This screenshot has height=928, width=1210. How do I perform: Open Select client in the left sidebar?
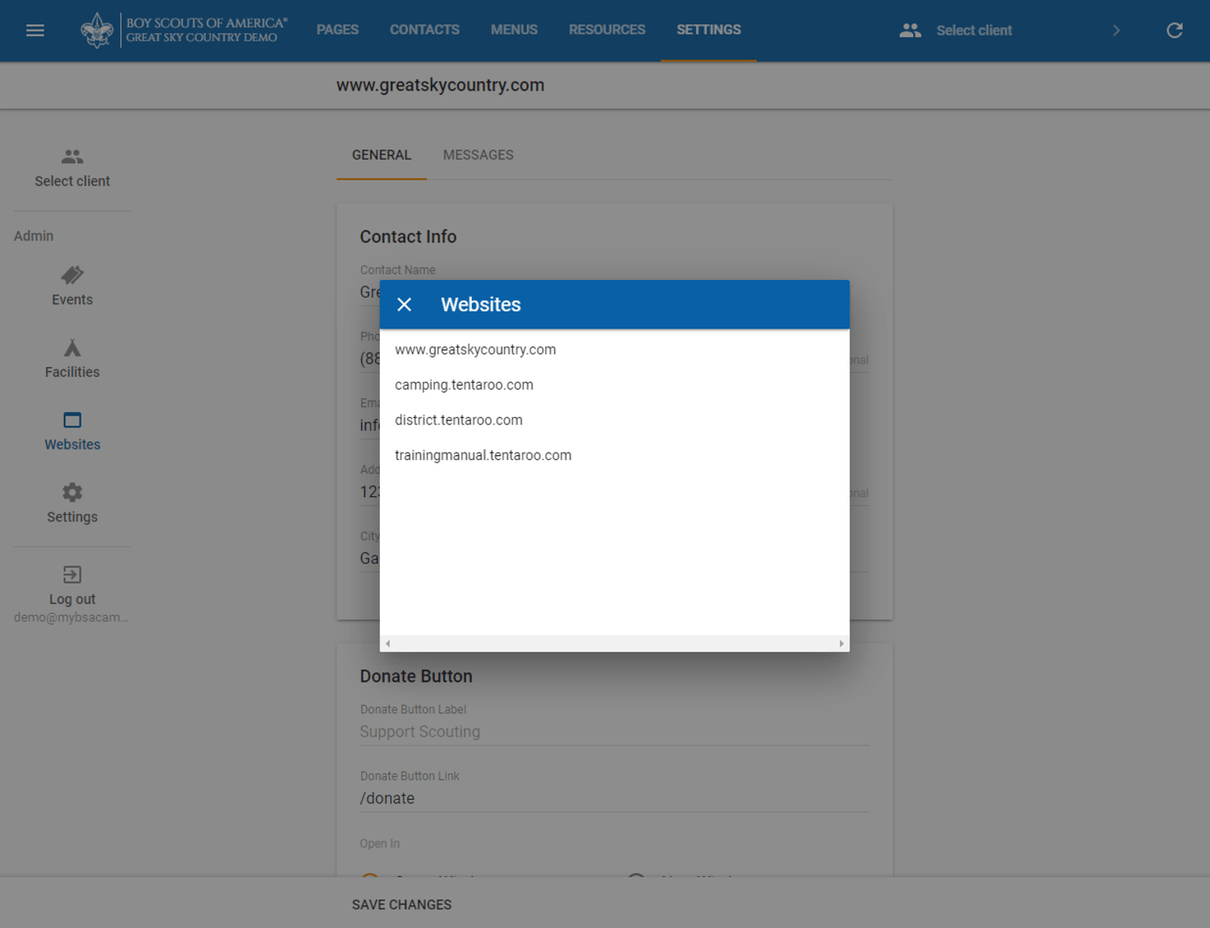[x=72, y=169]
